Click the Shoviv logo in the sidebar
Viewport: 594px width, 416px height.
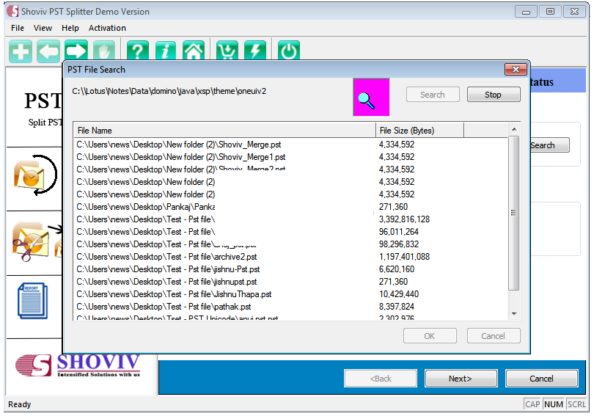(x=78, y=365)
